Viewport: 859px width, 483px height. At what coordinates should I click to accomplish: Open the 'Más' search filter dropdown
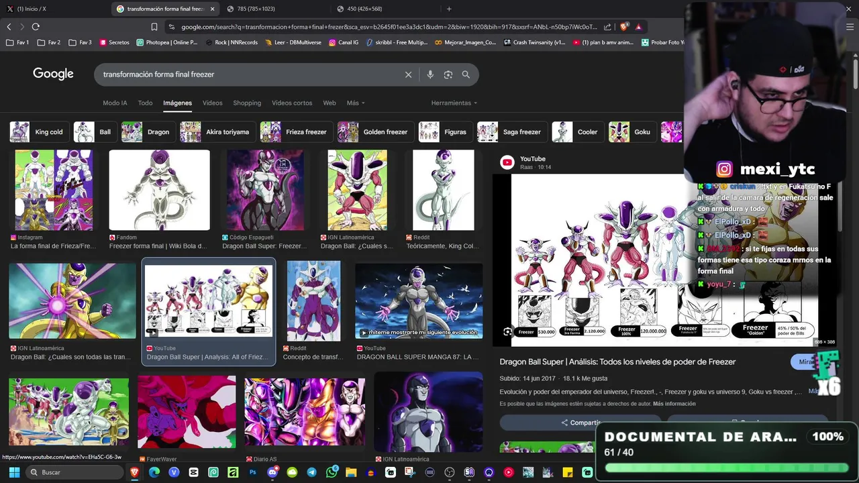[356, 103]
